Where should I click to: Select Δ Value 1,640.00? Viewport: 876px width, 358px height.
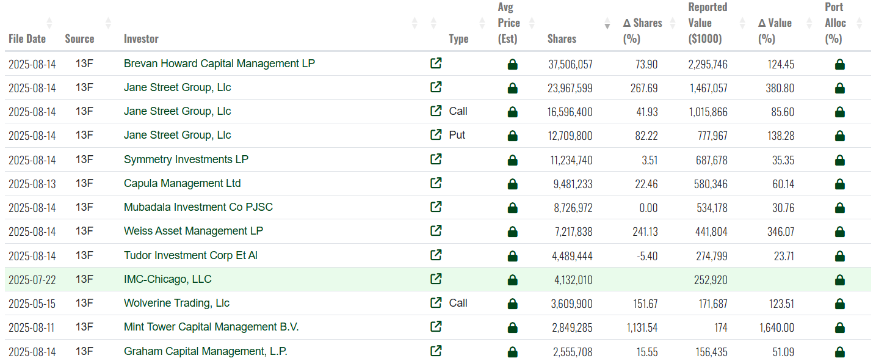777,327
